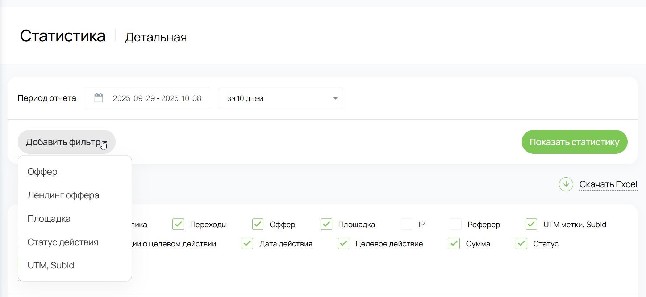This screenshot has height=297, width=646.
Task: Click the report period date range field
Action: 157,98
